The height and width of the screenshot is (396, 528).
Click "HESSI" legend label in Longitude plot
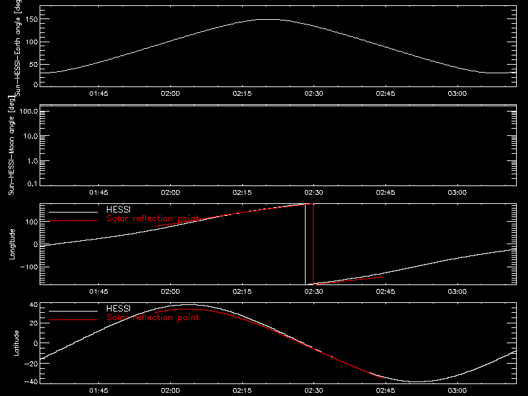tap(118, 209)
